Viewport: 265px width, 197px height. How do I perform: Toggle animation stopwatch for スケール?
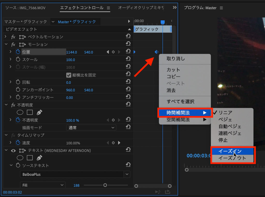click(x=18, y=59)
